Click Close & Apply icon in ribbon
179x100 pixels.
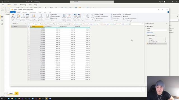point(13,16)
